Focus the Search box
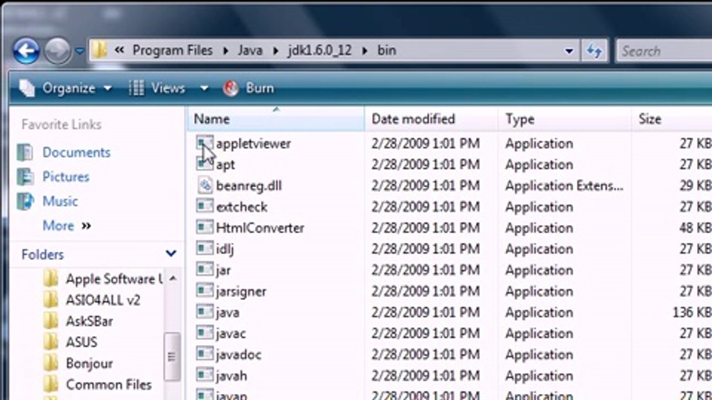This screenshot has width=712, height=400. 665,51
